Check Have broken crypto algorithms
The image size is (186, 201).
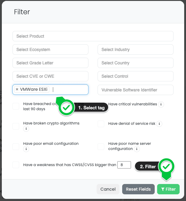[16, 126]
